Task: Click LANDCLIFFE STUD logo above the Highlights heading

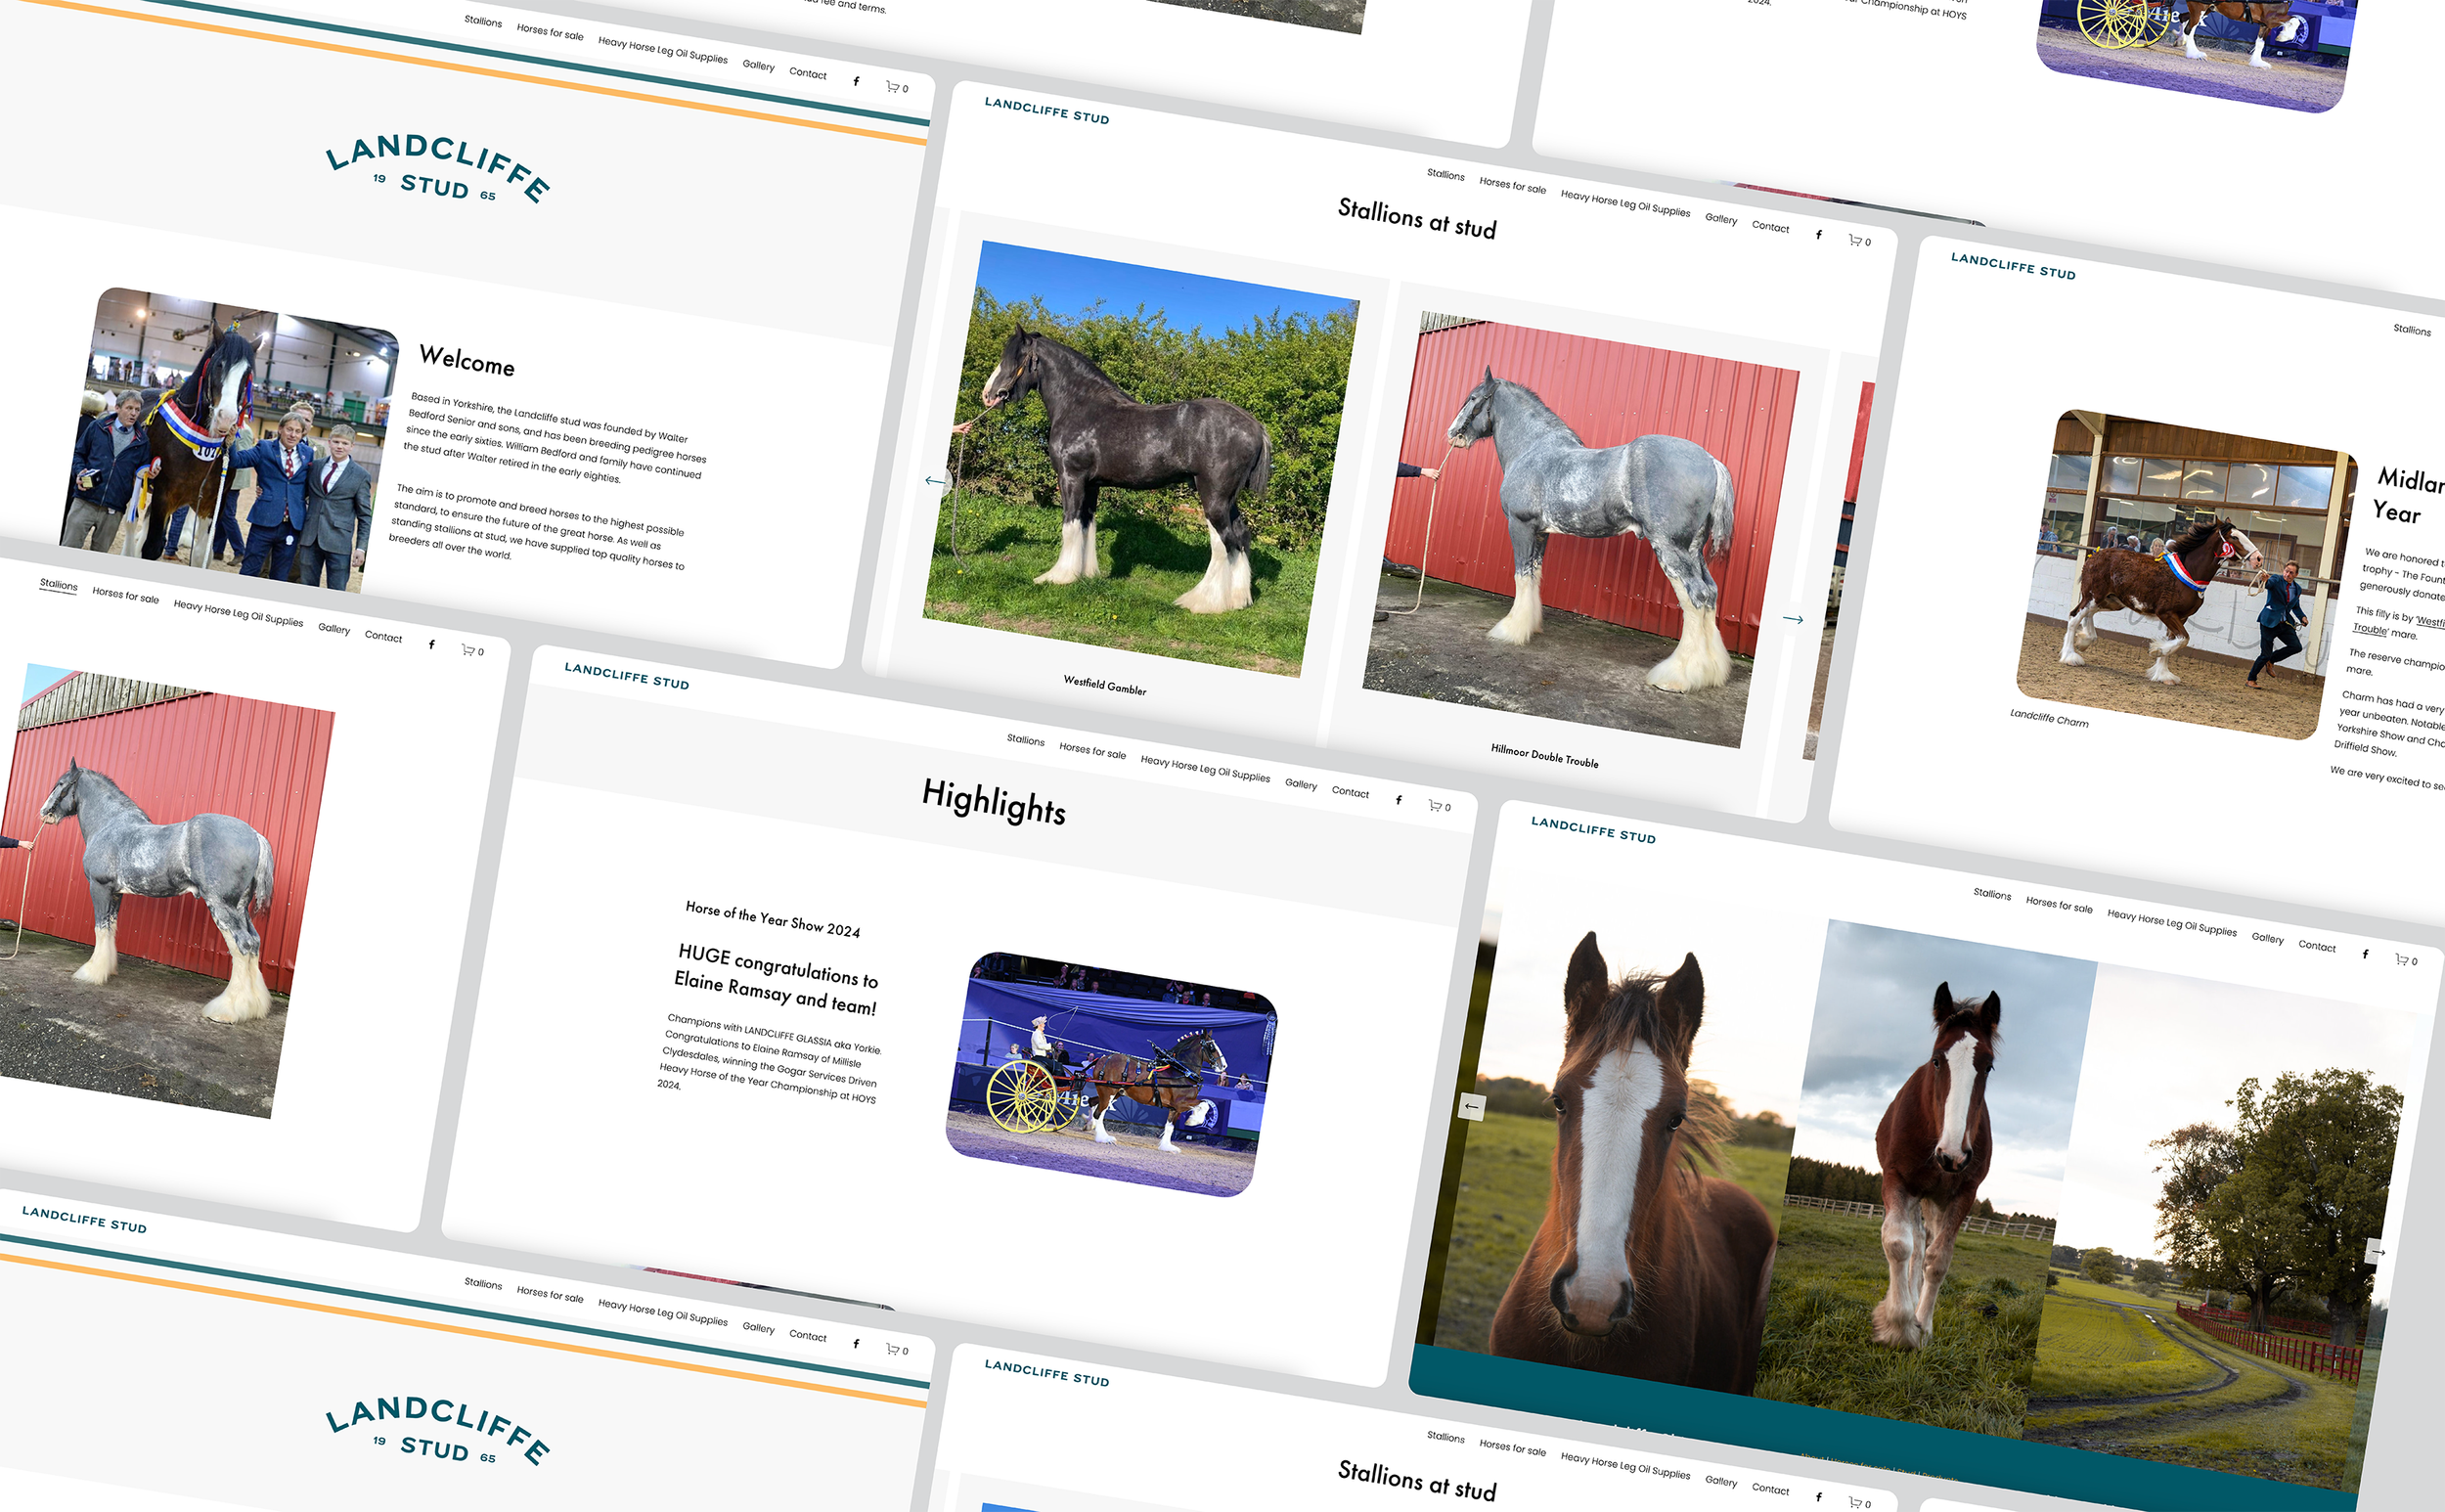Action: 626,676
